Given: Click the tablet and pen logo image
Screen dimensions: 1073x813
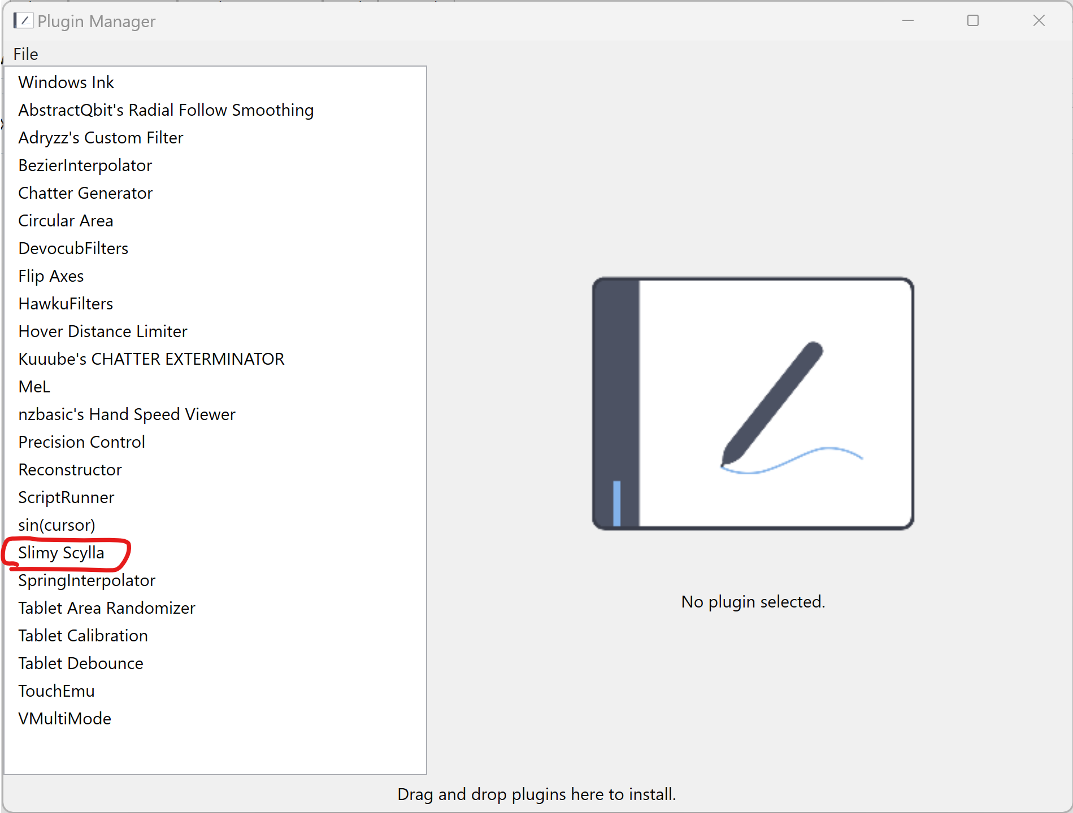Looking at the screenshot, I should (x=753, y=404).
